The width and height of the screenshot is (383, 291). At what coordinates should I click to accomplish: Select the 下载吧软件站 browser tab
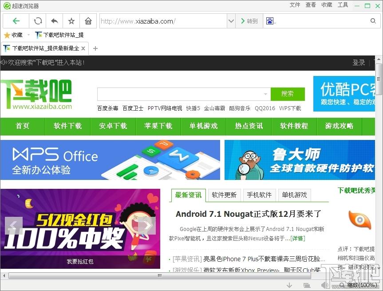(44, 48)
